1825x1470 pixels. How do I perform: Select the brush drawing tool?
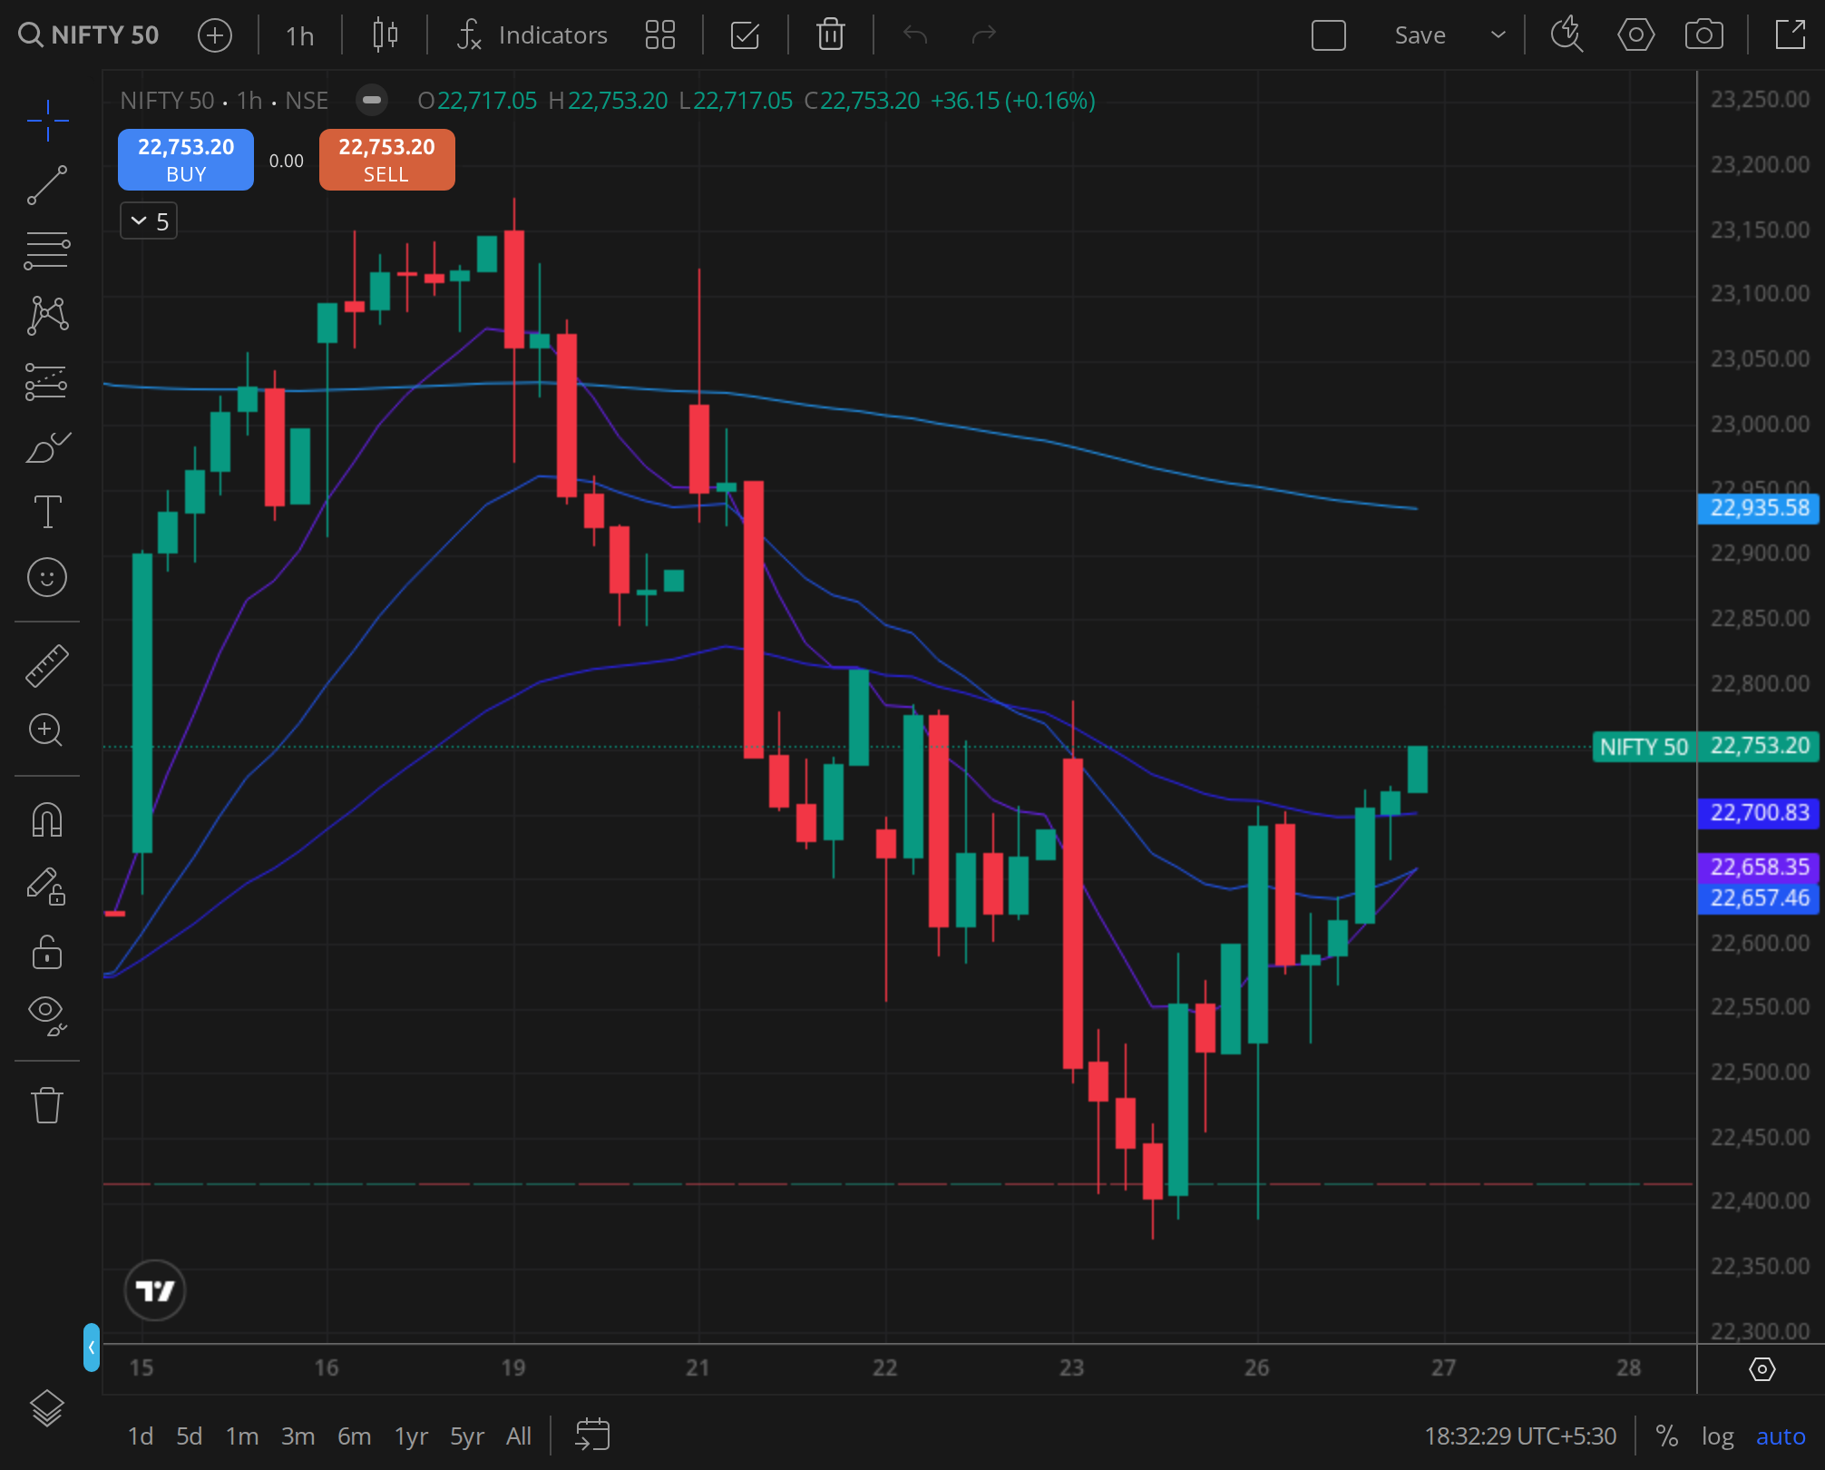pos(47,446)
